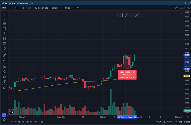Viewport: 191px width, 125px height.
Task: Click the TradingView logo
Action: (x=12, y=112)
